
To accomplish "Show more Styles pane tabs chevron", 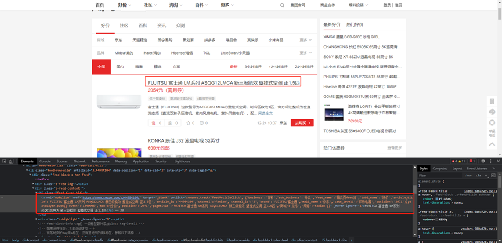I will pos(494,169).
